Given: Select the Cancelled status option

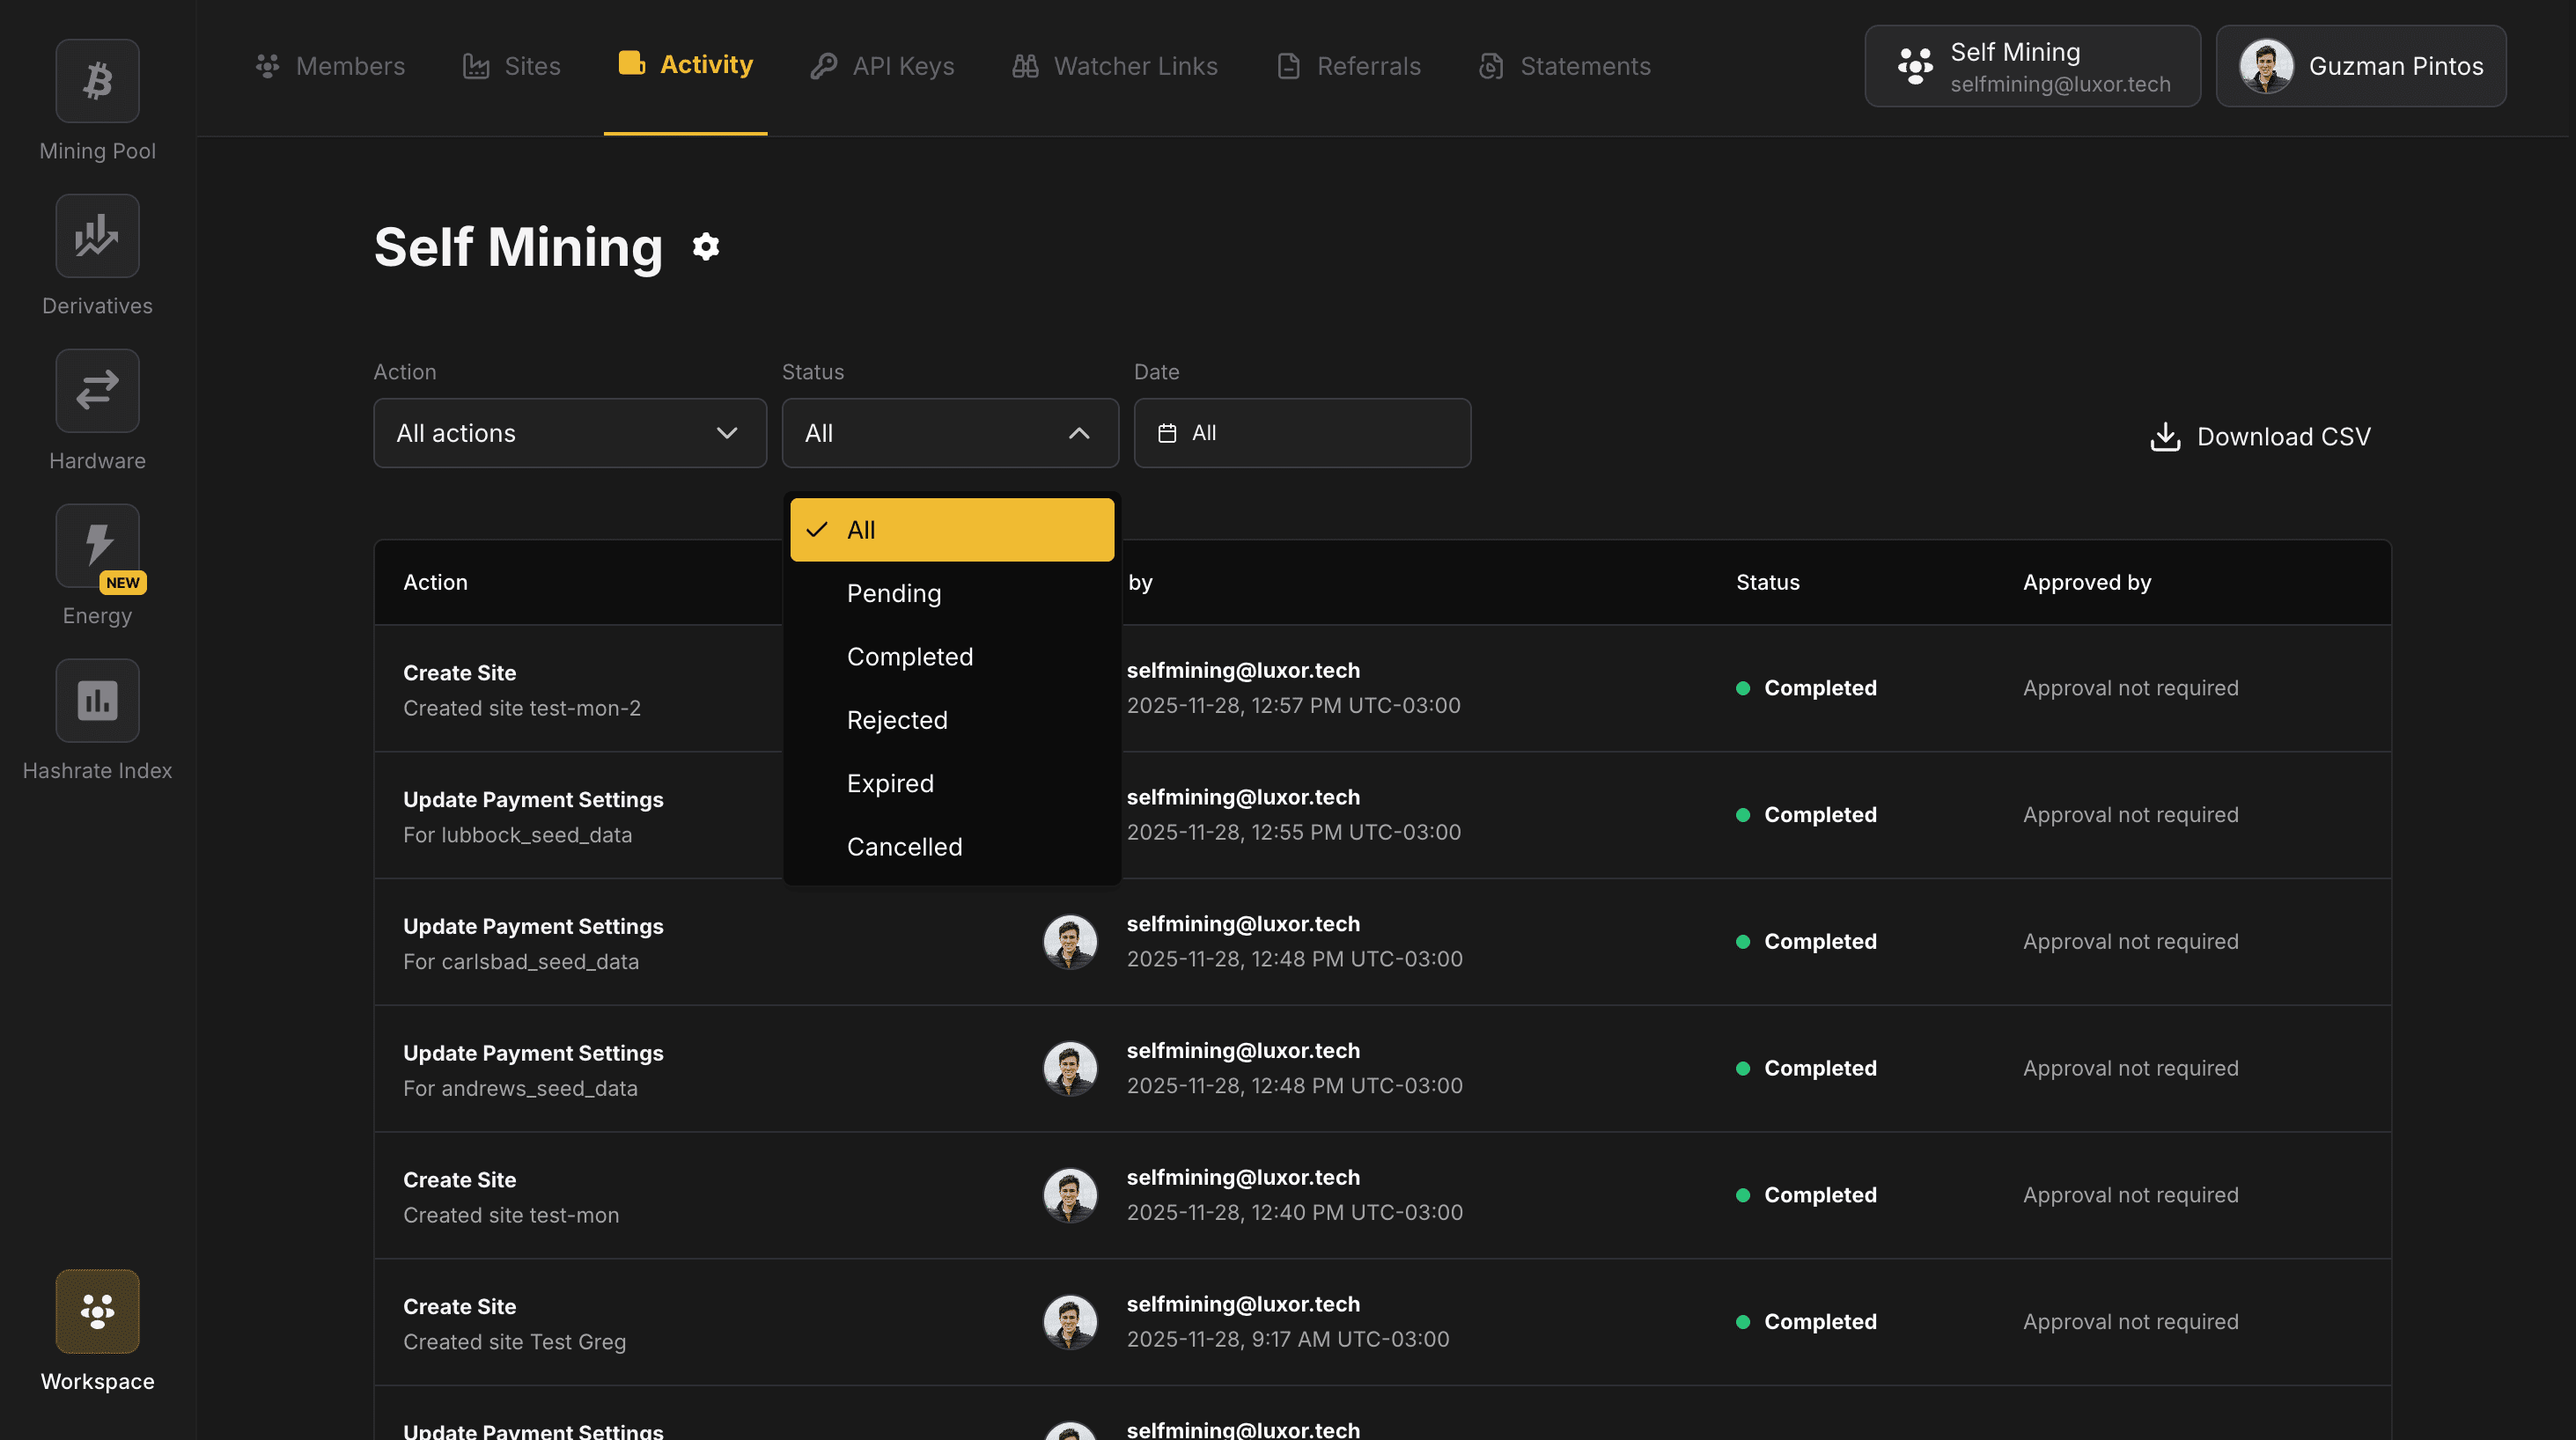Looking at the screenshot, I should [904, 846].
